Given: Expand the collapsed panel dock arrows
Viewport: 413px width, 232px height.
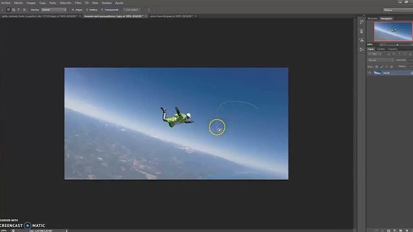Looking at the screenshot, I should coord(364,15).
